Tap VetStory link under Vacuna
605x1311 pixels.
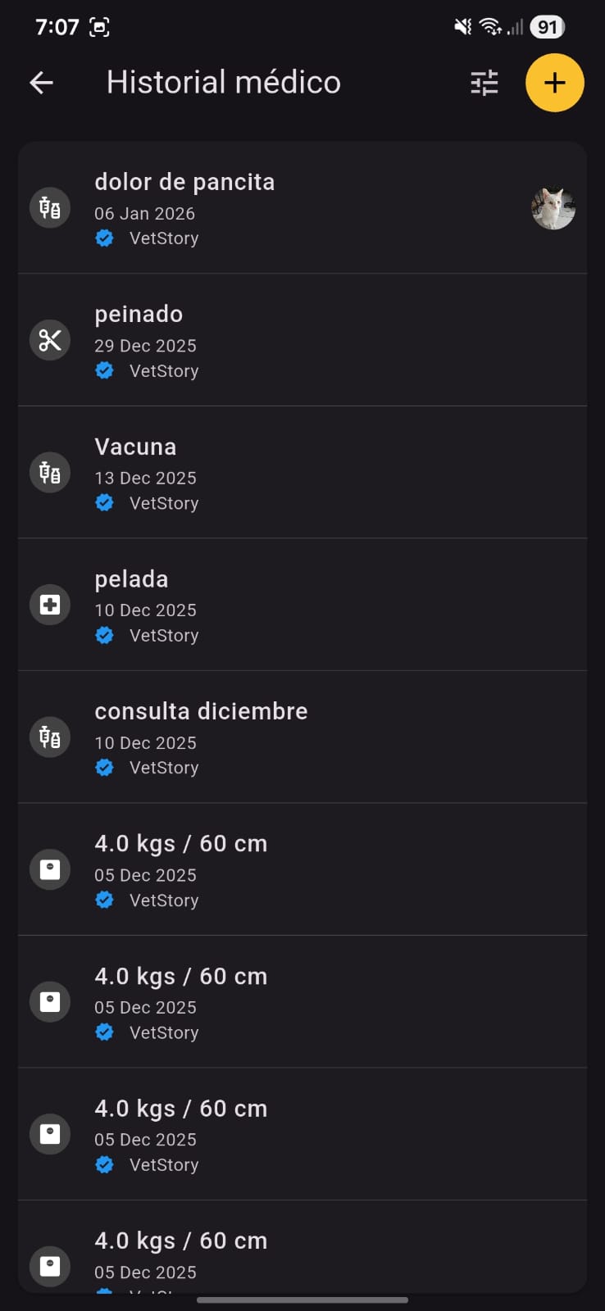164,503
